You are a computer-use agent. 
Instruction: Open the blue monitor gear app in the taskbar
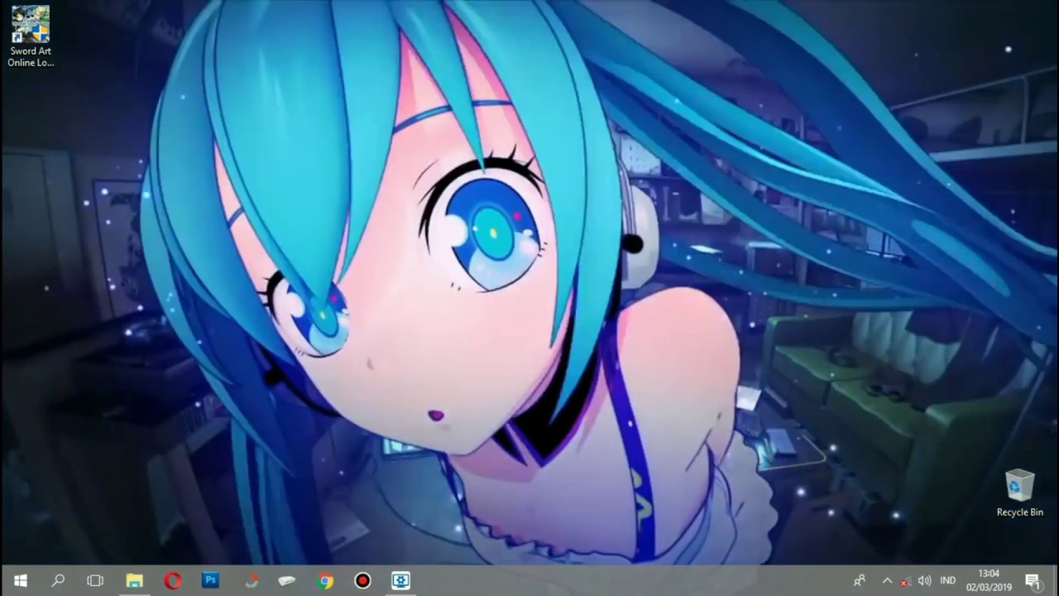[x=401, y=580]
